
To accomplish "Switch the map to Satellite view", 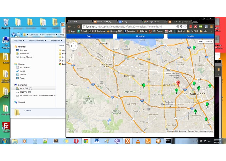I will click(x=209, y=42).
